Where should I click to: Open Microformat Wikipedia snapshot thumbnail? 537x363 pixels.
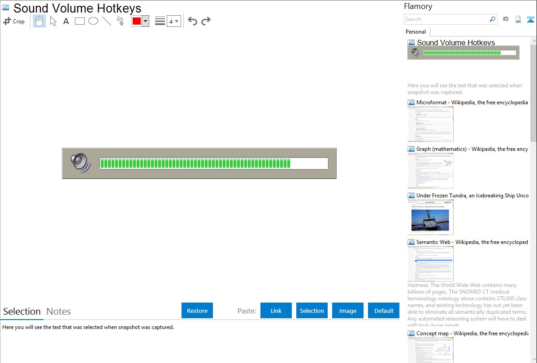click(430, 124)
